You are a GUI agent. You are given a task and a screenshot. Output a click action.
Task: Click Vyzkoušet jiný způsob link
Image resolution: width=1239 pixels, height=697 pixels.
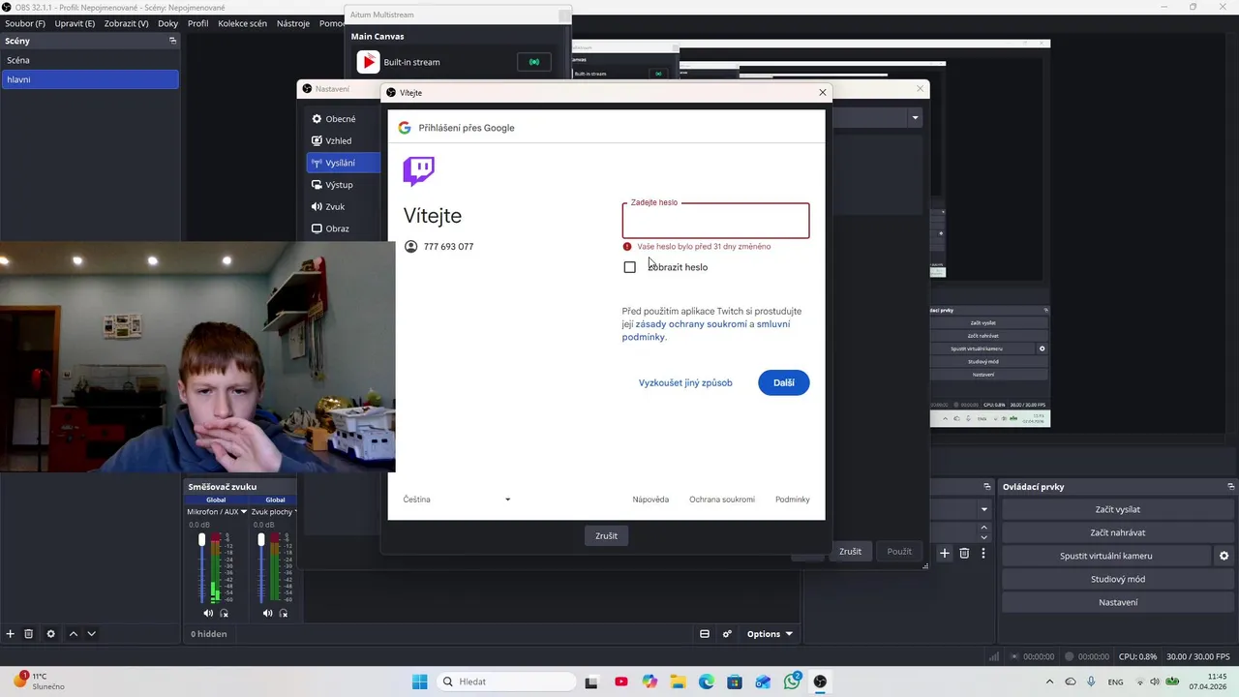[685, 382]
